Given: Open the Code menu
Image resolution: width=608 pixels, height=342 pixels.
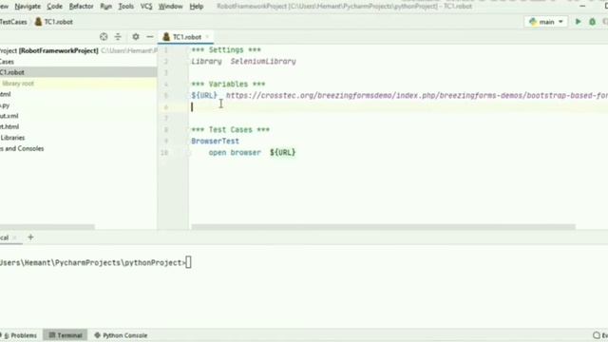Looking at the screenshot, I should click(x=54, y=7).
